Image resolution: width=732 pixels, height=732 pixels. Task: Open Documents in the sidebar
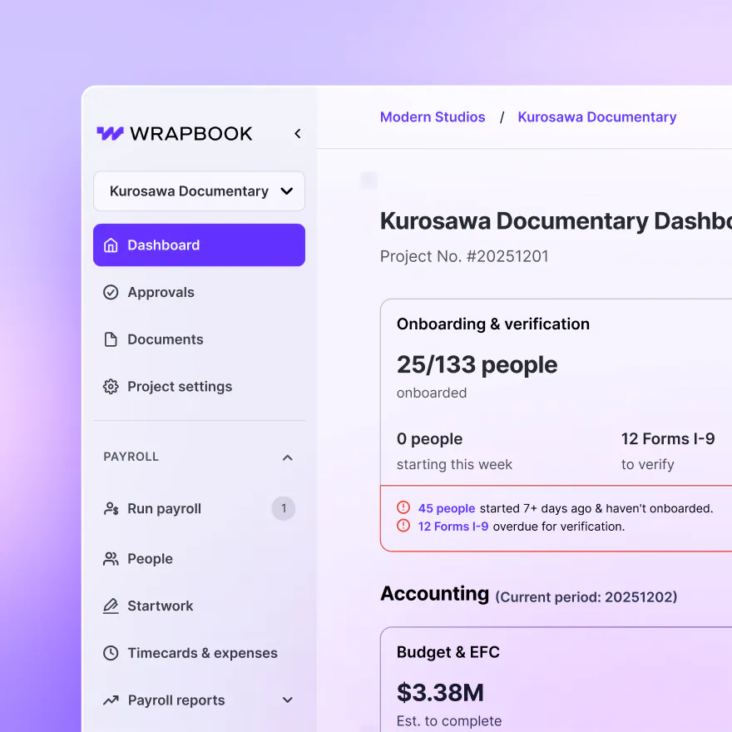(x=166, y=339)
